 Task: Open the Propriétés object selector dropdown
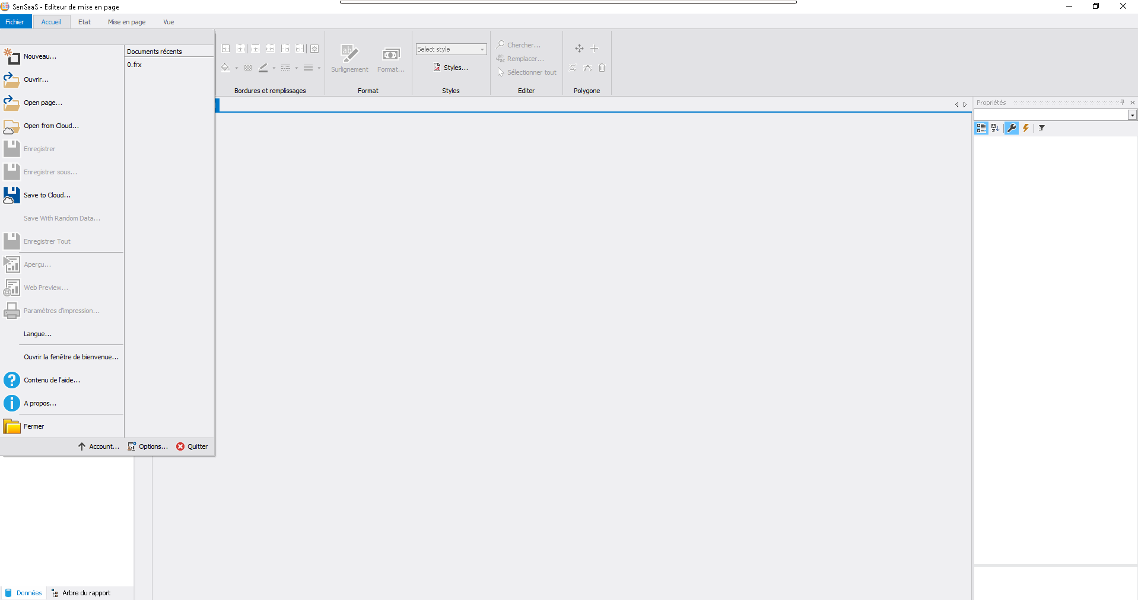tap(1132, 115)
